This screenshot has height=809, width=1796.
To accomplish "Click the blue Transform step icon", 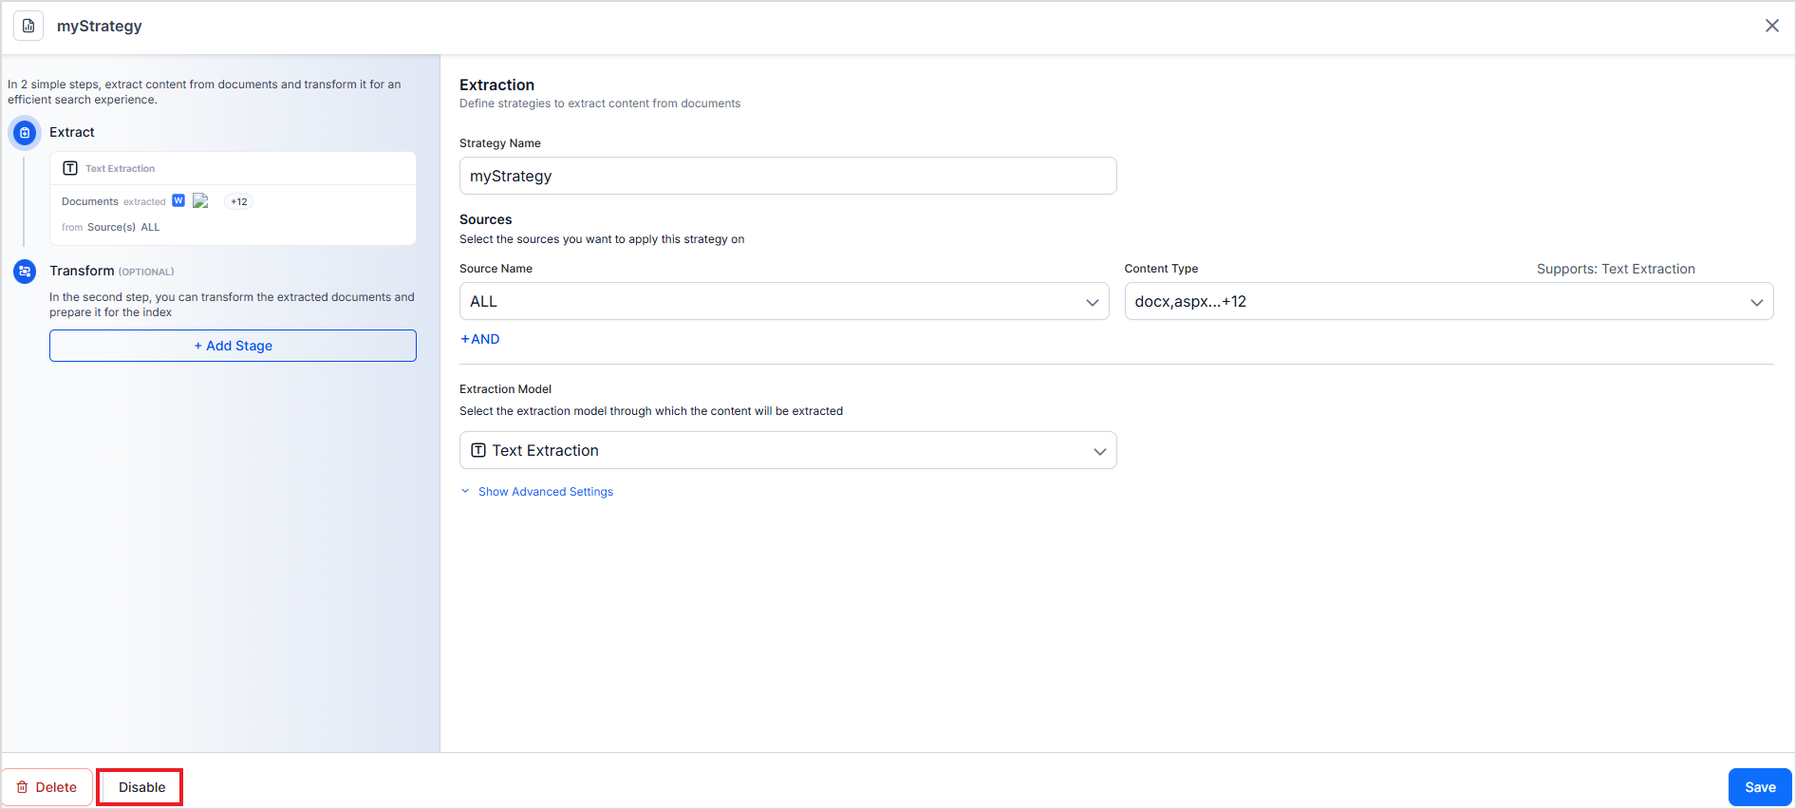I will tap(25, 272).
